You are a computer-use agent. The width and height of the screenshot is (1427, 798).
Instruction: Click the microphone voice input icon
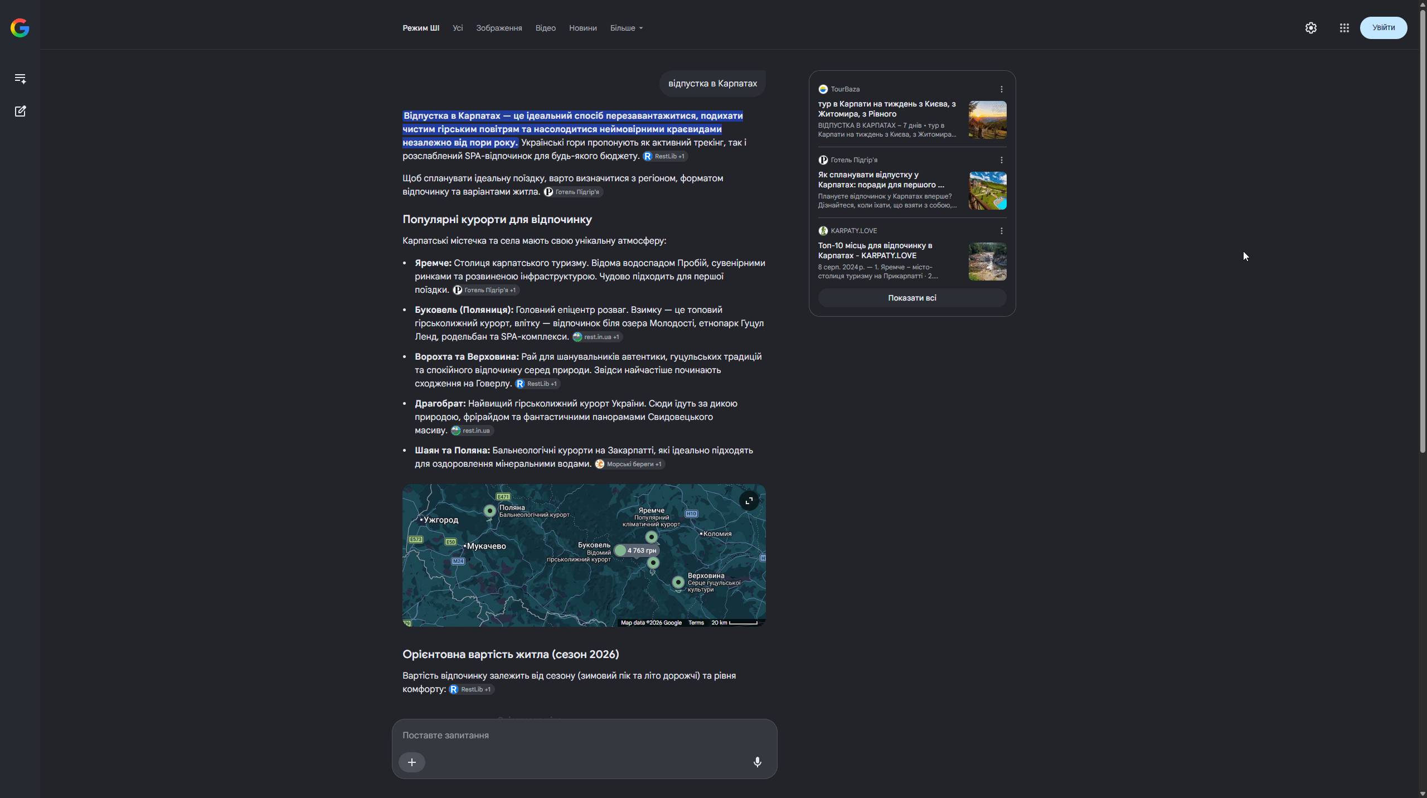click(757, 762)
